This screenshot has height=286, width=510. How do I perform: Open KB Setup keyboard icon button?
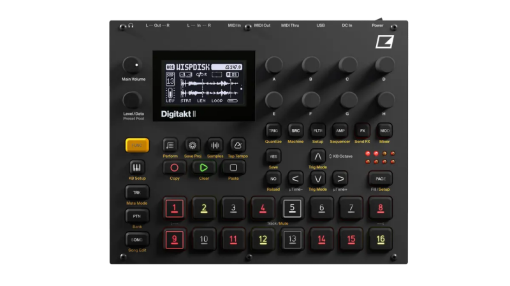136,168
